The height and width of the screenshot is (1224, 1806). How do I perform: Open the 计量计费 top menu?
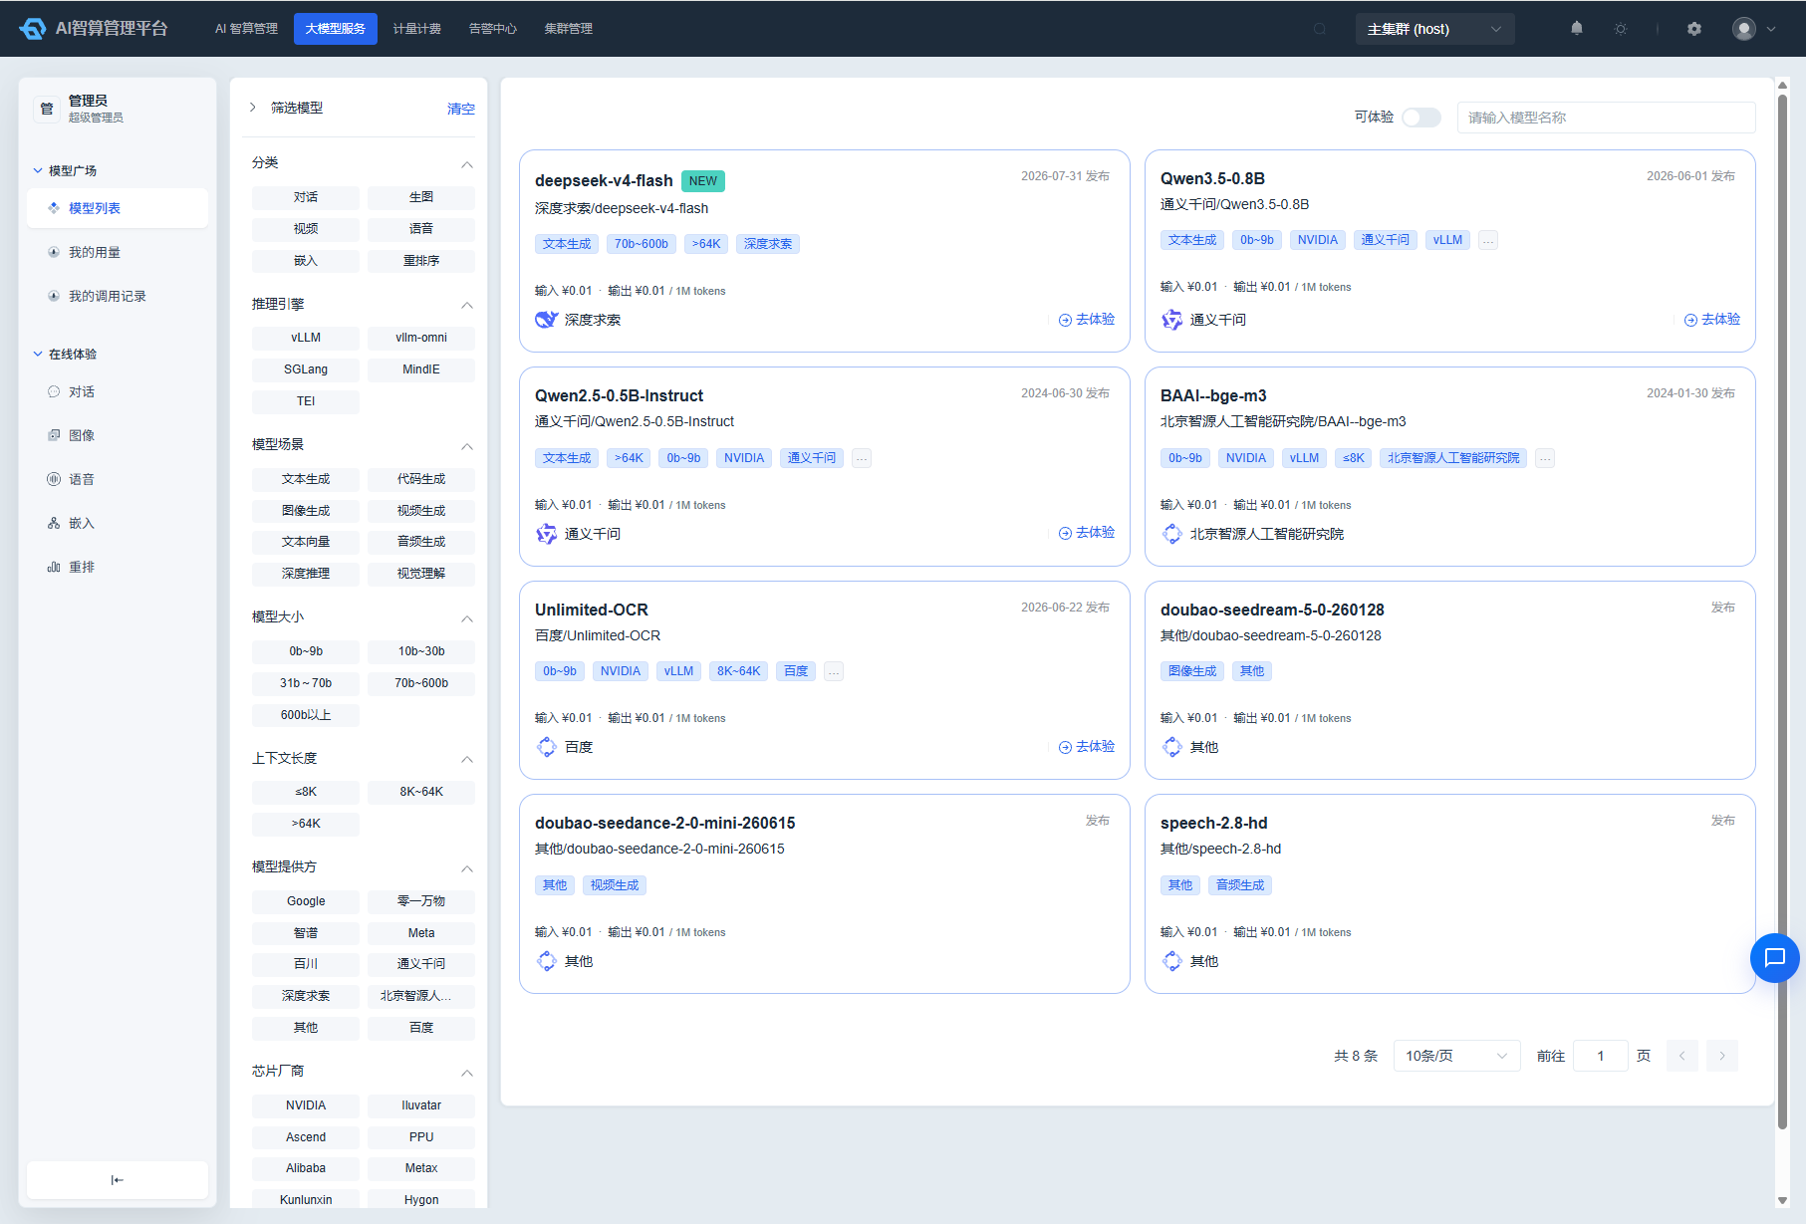[416, 29]
